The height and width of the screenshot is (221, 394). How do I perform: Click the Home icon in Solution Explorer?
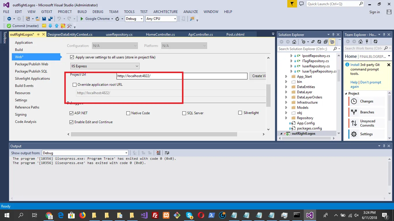(294, 42)
